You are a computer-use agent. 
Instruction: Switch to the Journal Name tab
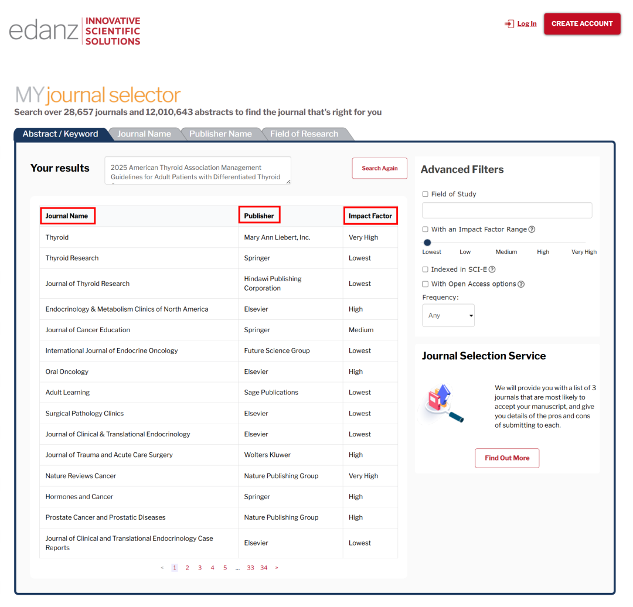[144, 134]
